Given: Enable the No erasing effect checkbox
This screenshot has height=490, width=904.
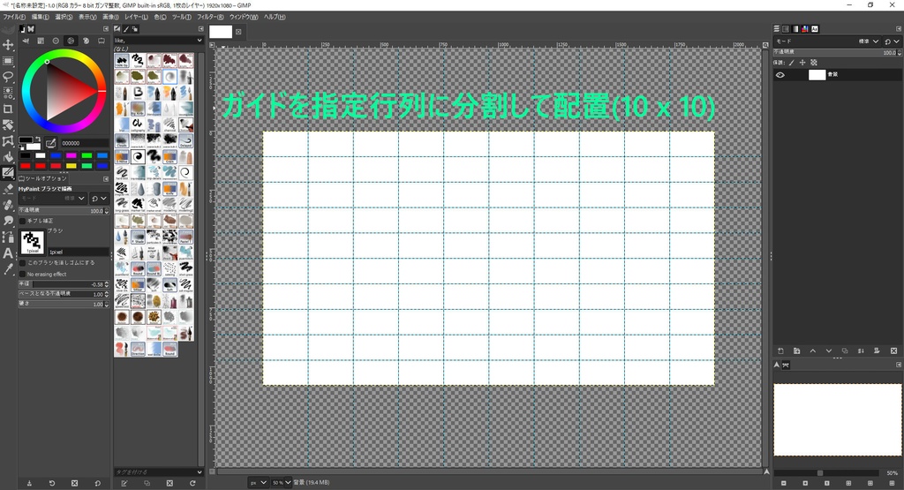Looking at the screenshot, I should coord(23,275).
